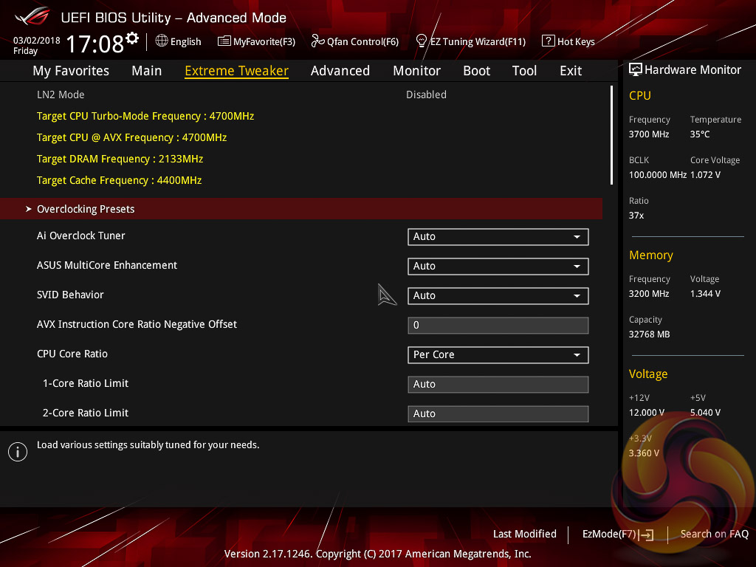Open Search on FAQ link
This screenshot has width=756, height=567.
click(x=714, y=534)
